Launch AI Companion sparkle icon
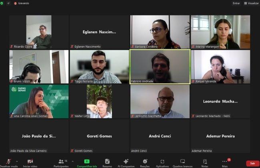Screen dimensions: 260x168 point(126,161)
